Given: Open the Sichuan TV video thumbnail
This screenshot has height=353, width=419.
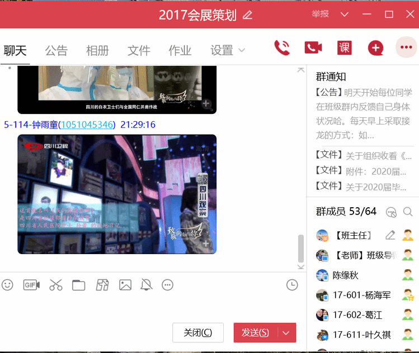Looking at the screenshot, I should pyautogui.click(x=117, y=194).
